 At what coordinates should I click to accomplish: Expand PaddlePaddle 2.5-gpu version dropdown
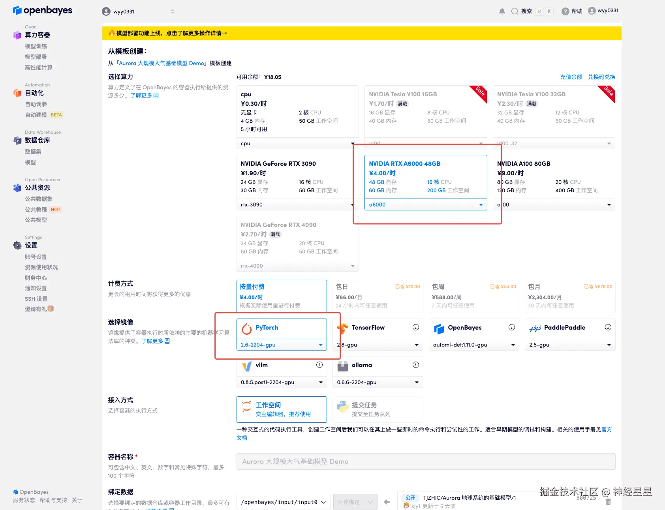coord(570,345)
